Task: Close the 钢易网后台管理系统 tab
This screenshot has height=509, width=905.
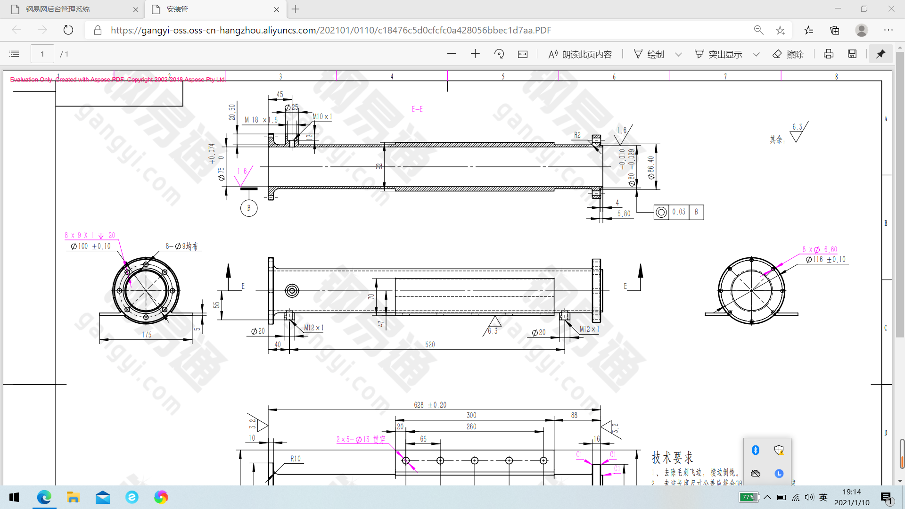Action: (x=136, y=9)
